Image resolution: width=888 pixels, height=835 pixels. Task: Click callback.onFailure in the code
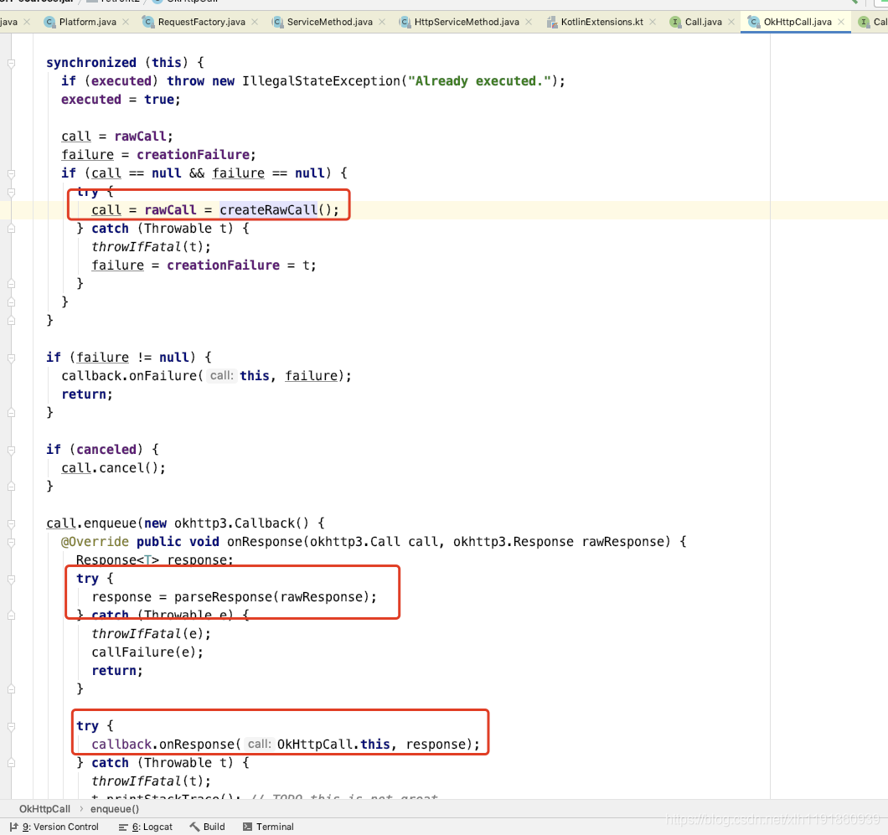tap(128, 376)
